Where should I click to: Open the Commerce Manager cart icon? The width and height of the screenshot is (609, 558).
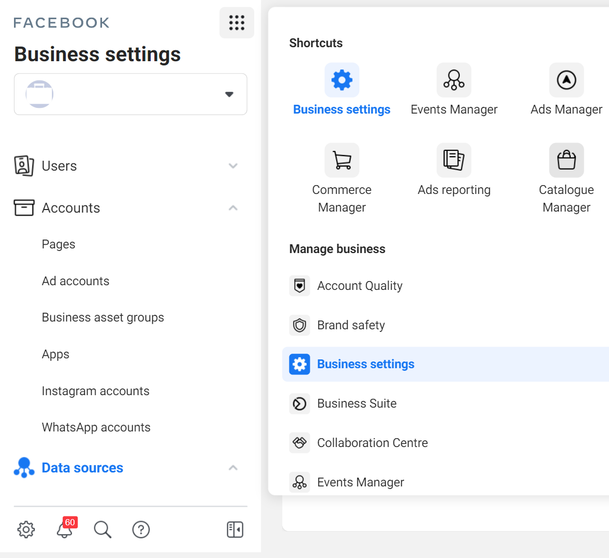[x=342, y=160]
